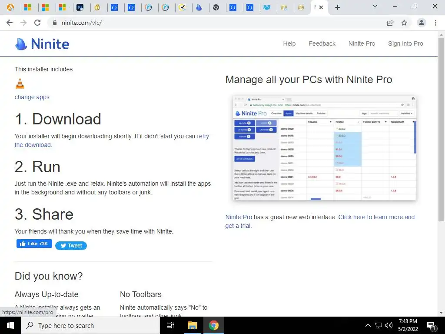The width and height of the screenshot is (445, 334).
Task: Click the taskbar search box
Action: click(x=90, y=325)
